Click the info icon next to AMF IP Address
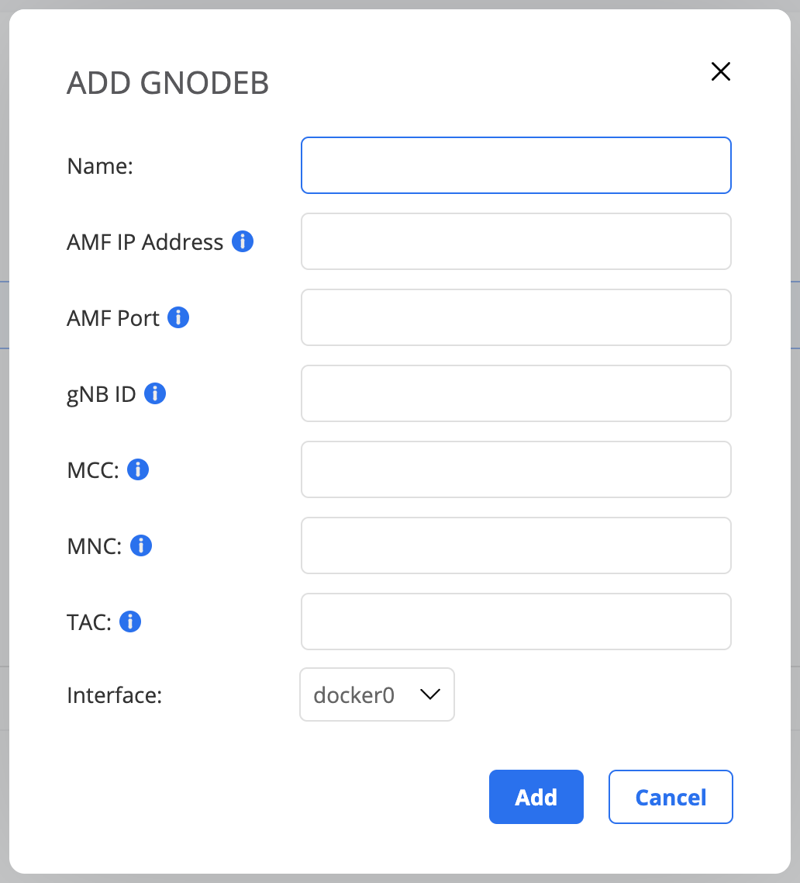800x883 pixels. (243, 242)
